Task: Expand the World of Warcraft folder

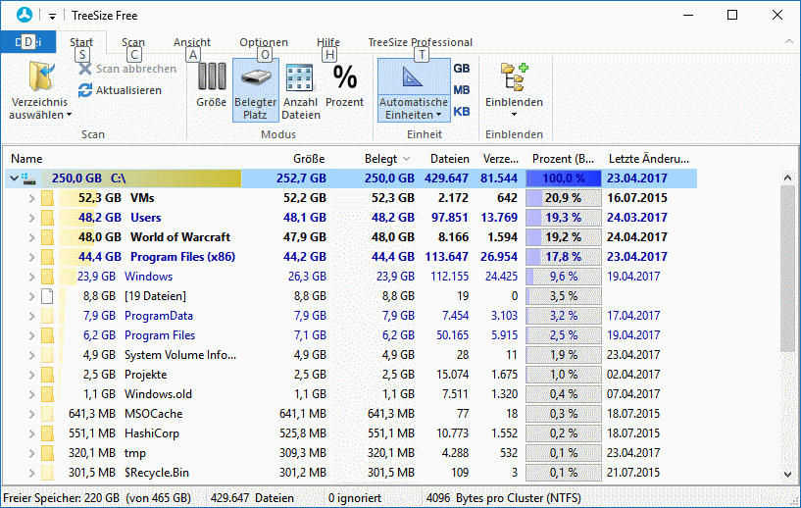Action: (31, 237)
